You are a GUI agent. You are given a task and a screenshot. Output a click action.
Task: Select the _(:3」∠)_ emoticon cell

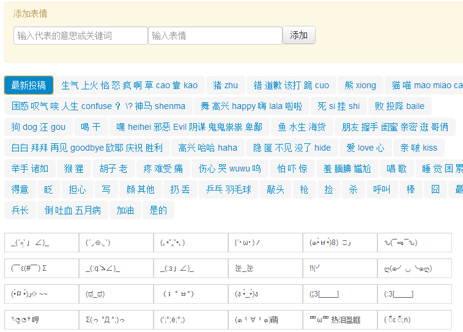(191, 268)
